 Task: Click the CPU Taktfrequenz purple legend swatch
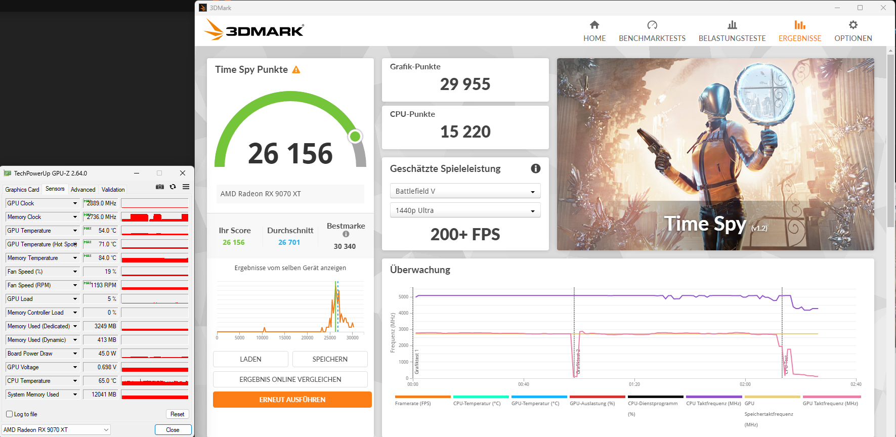point(714,397)
